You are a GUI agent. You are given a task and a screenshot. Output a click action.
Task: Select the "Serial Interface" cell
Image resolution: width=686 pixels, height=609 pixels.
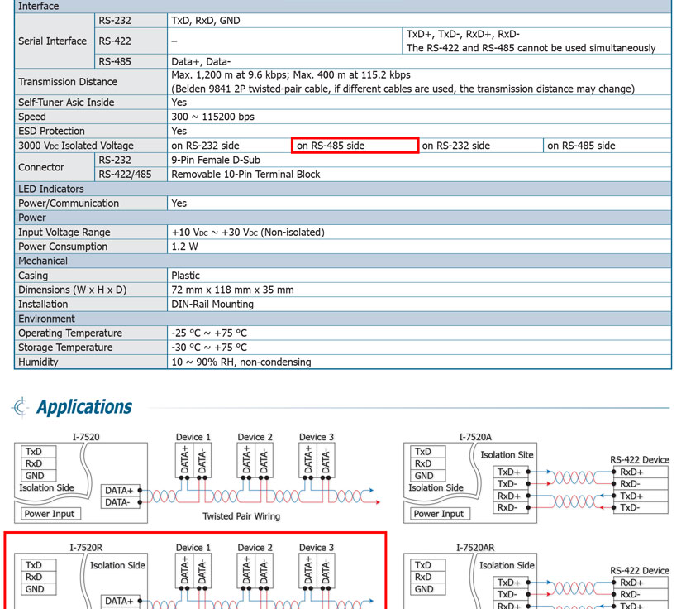click(53, 41)
